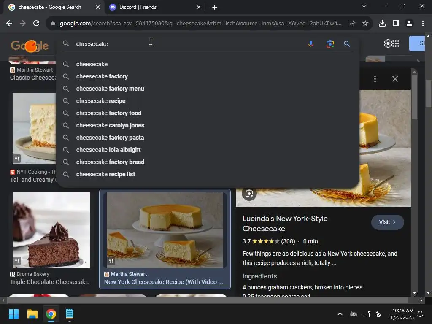Image resolution: width=432 pixels, height=324 pixels.
Task: Share this page from address bar
Action: [352, 24]
